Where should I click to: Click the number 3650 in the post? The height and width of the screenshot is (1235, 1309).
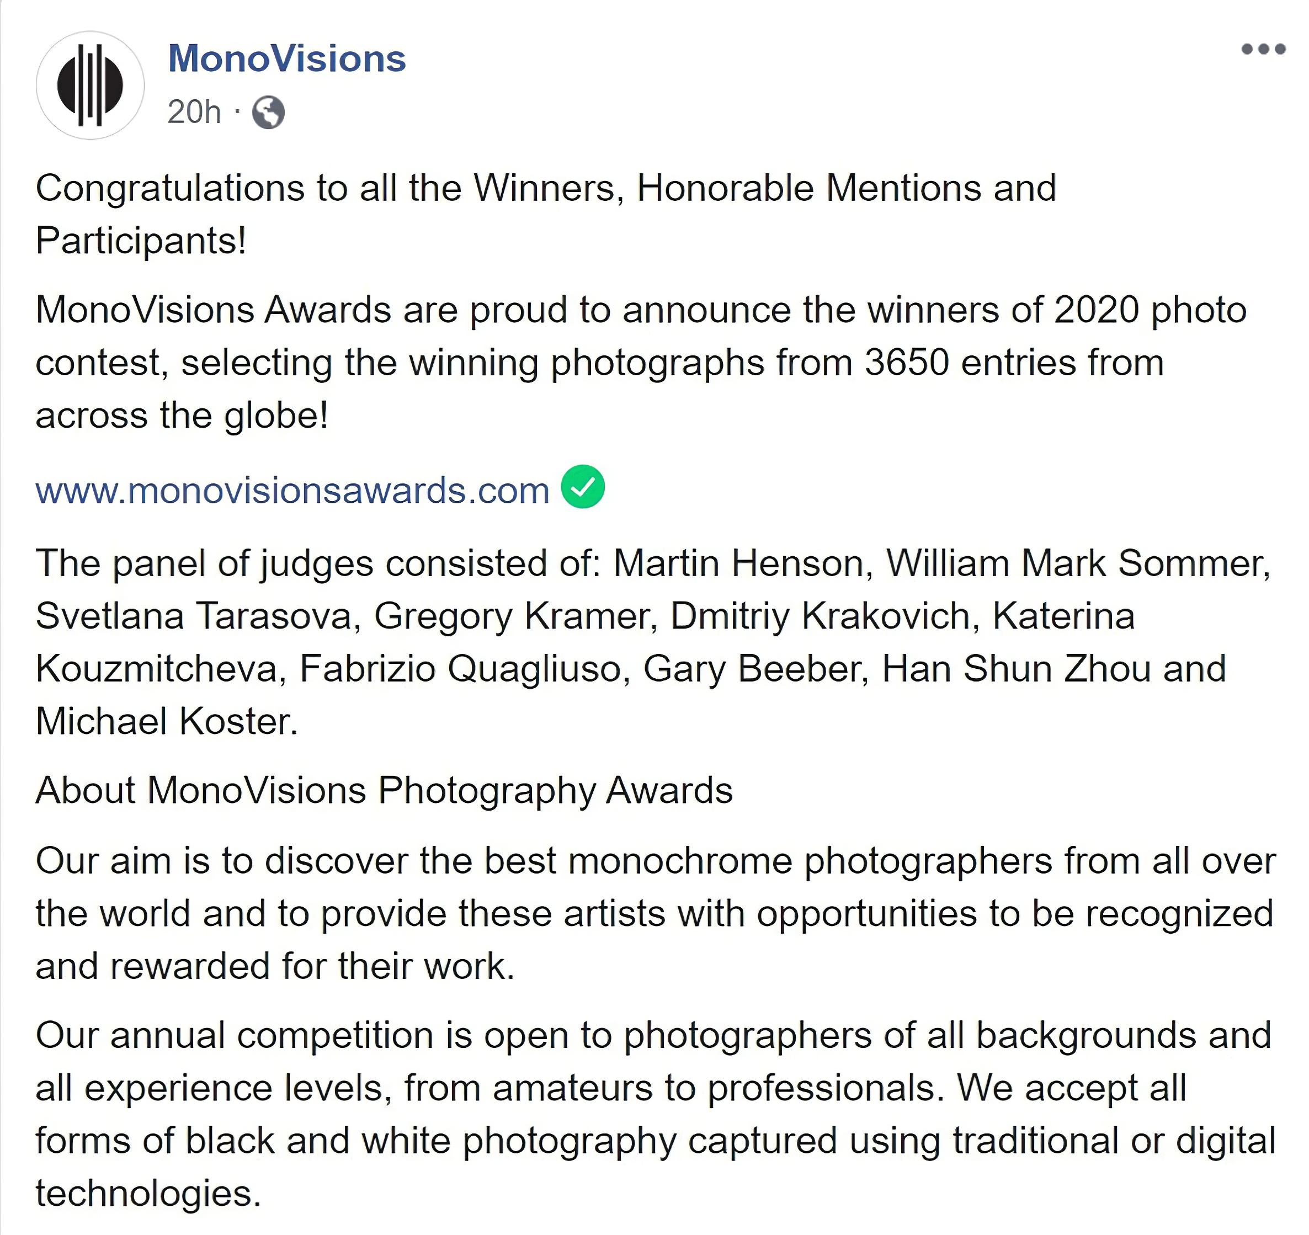[x=907, y=363]
